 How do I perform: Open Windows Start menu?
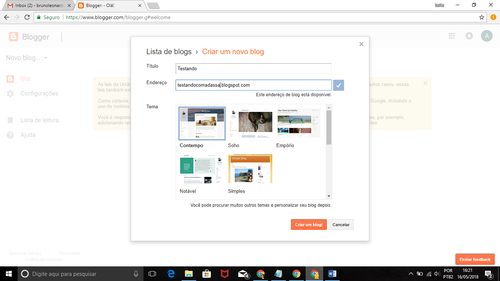tap(9, 274)
